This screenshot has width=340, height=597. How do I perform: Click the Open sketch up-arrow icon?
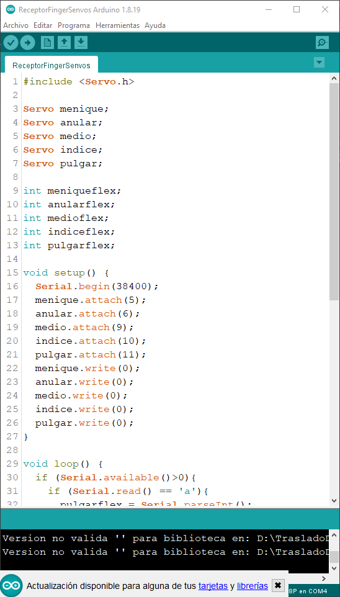point(64,43)
